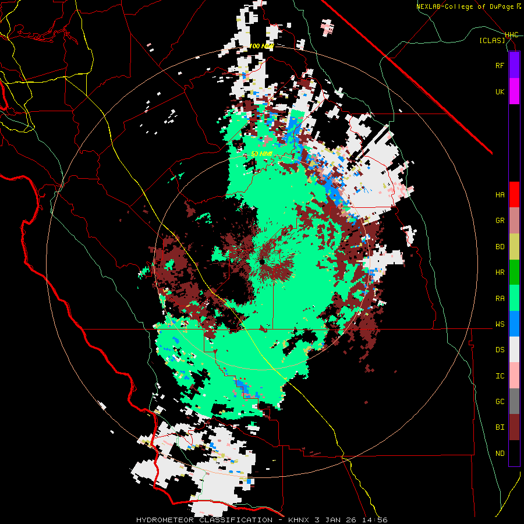Viewport: 524px width, 524px height.
Task: Click the 50 NMI range ring label
Action: point(261,154)
